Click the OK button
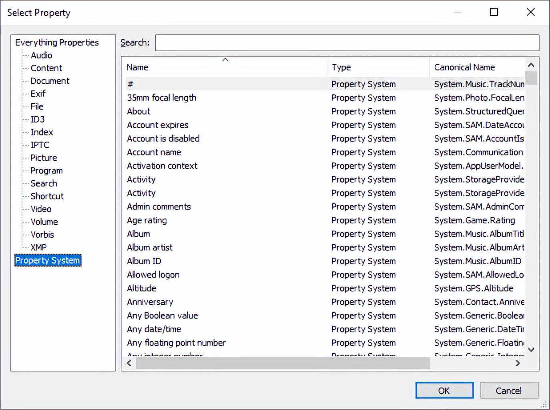Image resolution: width=550 pixels, height=410 pixels. [444, 390]
